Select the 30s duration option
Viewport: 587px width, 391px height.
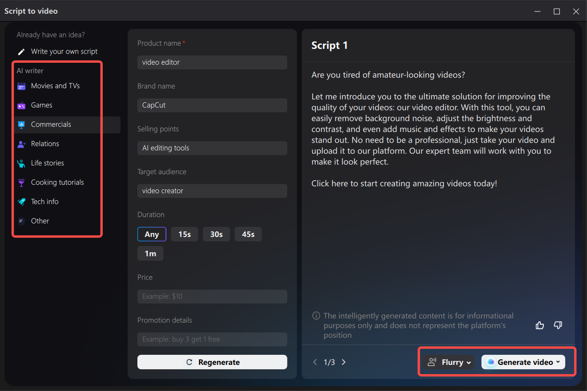pyautogui.click(x=216, y=234)
